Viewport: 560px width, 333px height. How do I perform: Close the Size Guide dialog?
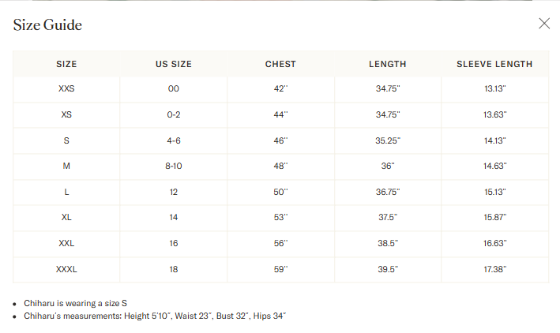coord(544,24)
